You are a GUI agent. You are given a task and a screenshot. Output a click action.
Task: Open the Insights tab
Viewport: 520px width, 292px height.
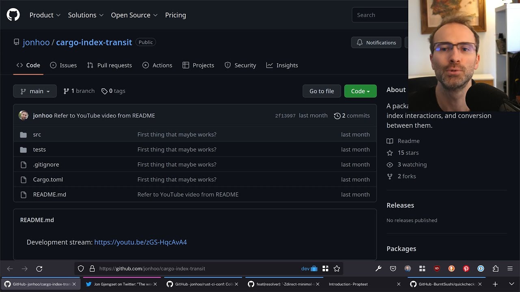[282, 65]
